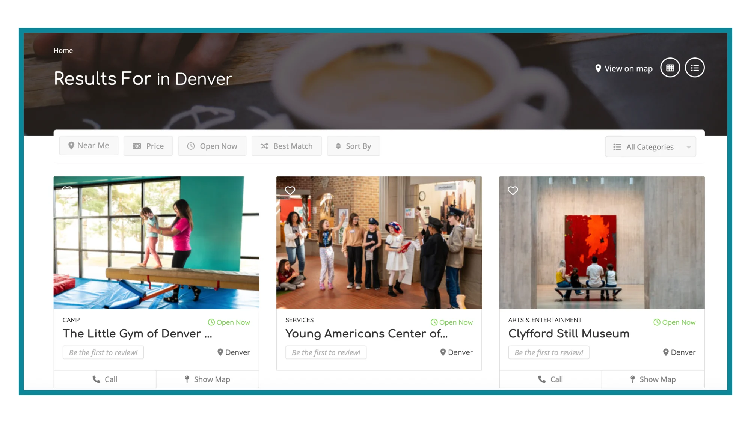Toggle the Best Match filter

(x=287, y=146)
